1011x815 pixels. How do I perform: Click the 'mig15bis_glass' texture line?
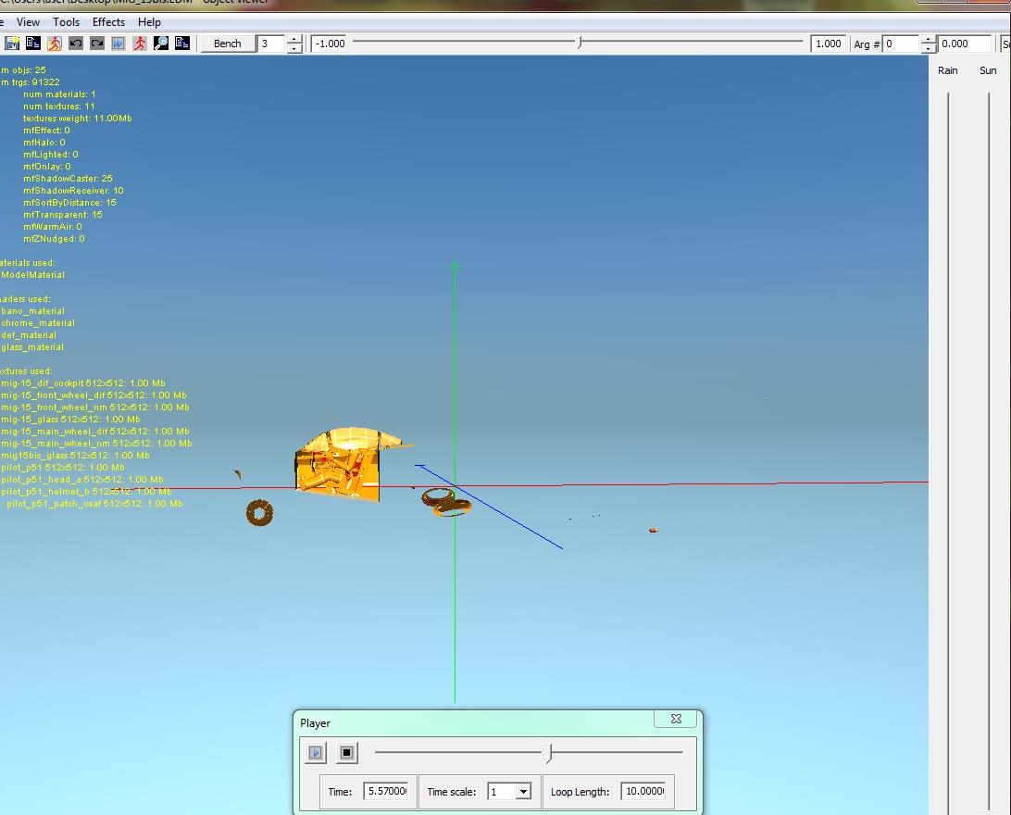click(75, 456)
